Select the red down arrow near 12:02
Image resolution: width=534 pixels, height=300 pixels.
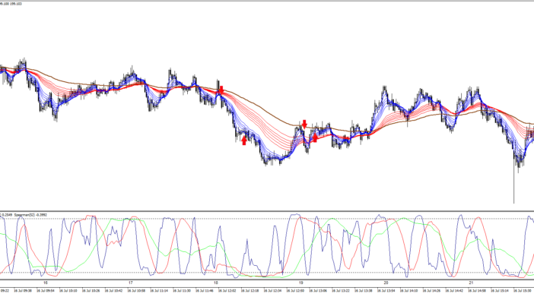pos(221,90)
